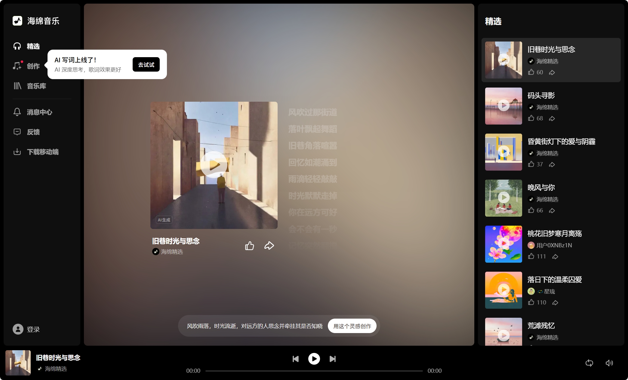
Task: Open 消息中心 notifications
Action: pyautogui.click(x=33, y=112)
